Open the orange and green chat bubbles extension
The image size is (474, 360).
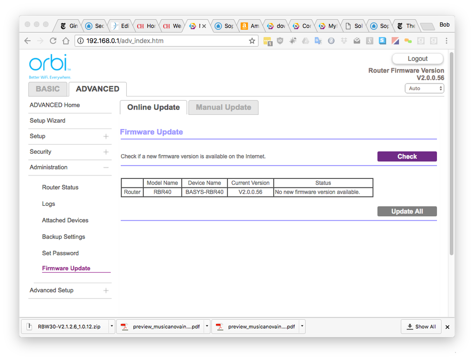[x=408, y=40]
